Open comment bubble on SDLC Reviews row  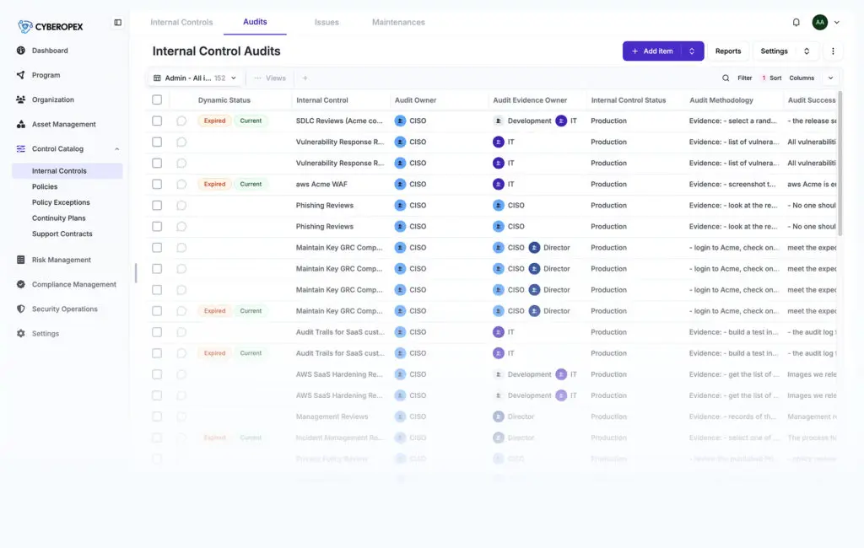click(181, 121)
